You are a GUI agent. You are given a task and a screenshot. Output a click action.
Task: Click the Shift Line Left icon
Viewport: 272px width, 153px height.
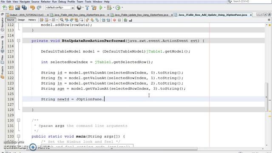click(x=103, y=20)
